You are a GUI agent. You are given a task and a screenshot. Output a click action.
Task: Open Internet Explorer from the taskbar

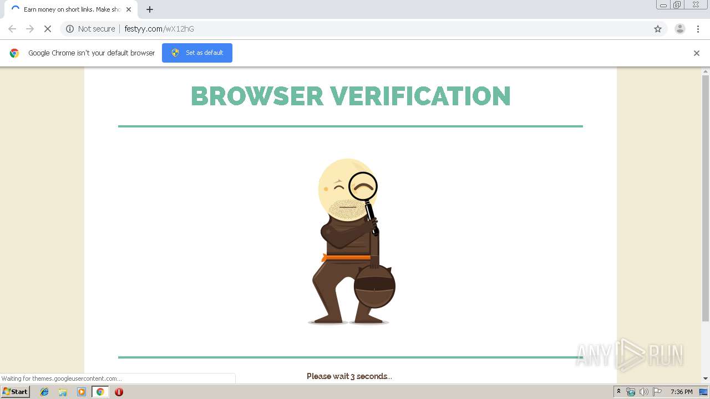coord(44,392)
